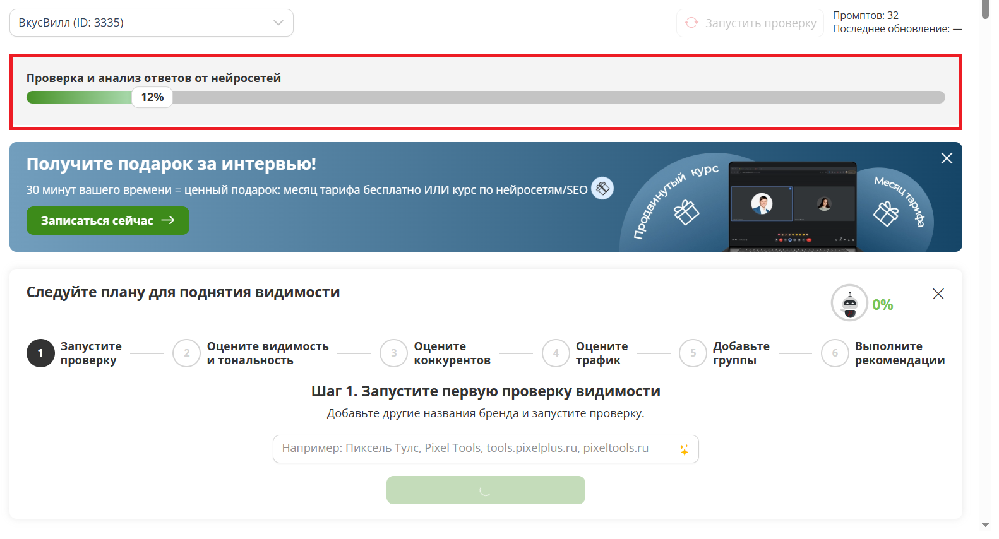Switch to step 5 Добавьте группы
Screen dimensions: 999x539
pyautogui.click(x=693, y=353)
